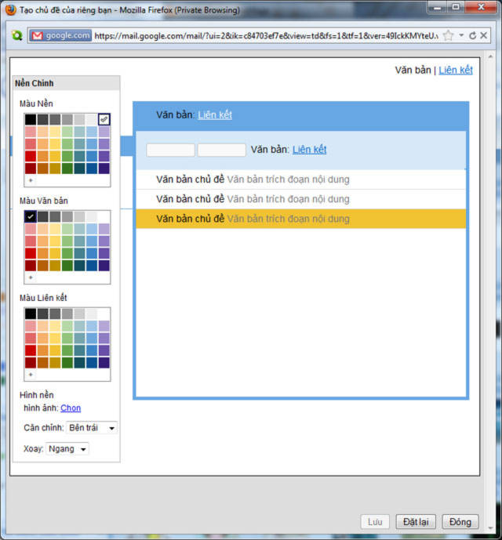The width and height of the screenshot is (502, 540).
Task: Pick dark purple swatch in Màu Liên kết palette
Action: click(x=104, y=363)
